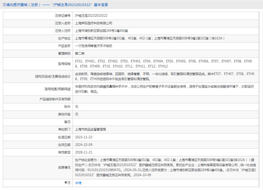Click the 产品储存条件及有效期 label
The height and width of the screenshot is (190, 263).
click(x=55, y=99)
